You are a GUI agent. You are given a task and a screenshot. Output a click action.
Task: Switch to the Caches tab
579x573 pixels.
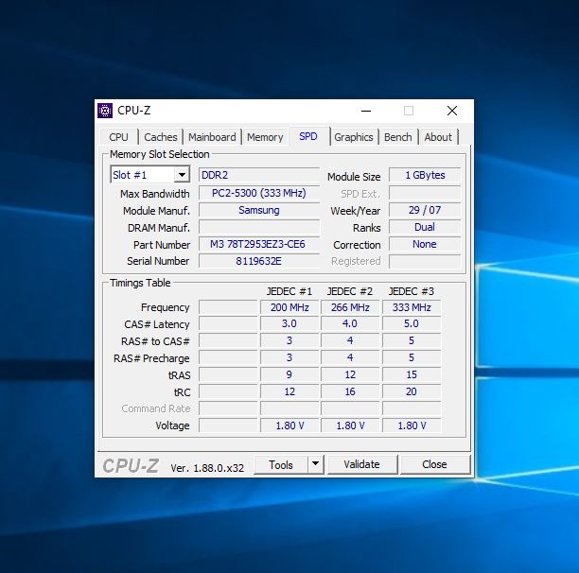(161, 137)
